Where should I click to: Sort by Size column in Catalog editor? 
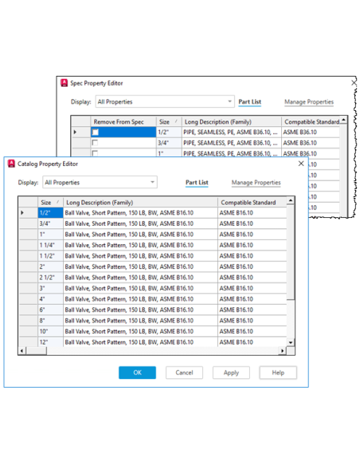[50, 203]
